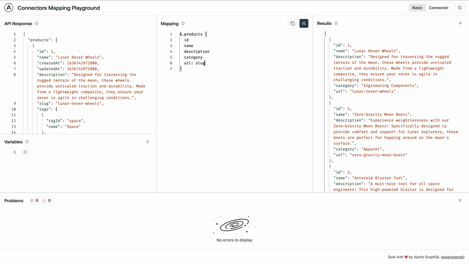
Task: Collapse the Variables panel
Action: click(x=148, y=142)
